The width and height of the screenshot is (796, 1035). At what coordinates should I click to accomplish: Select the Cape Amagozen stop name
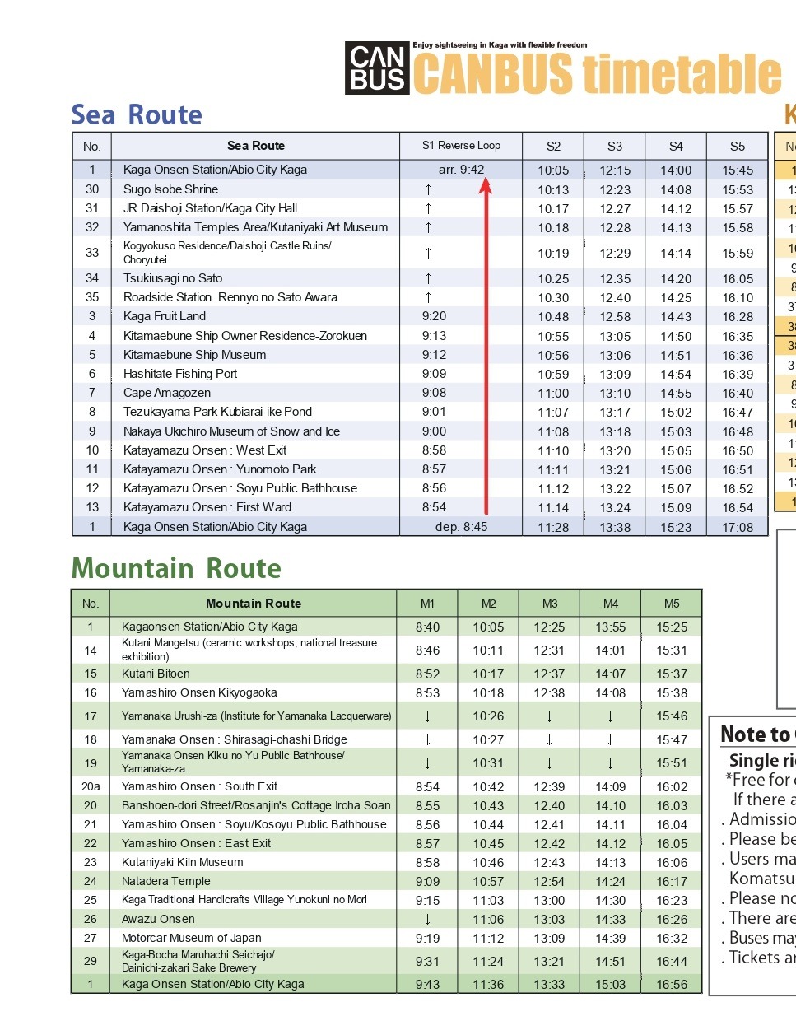click(x=167, y=393)
